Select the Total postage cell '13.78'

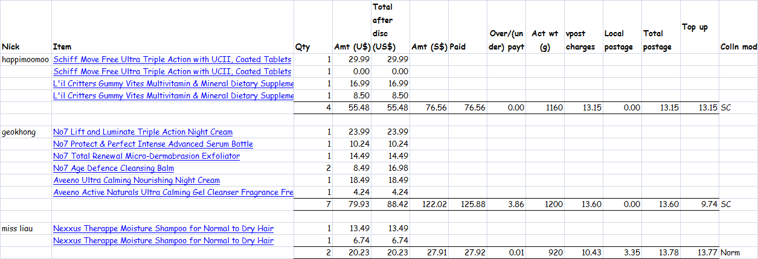coord(661,253)
